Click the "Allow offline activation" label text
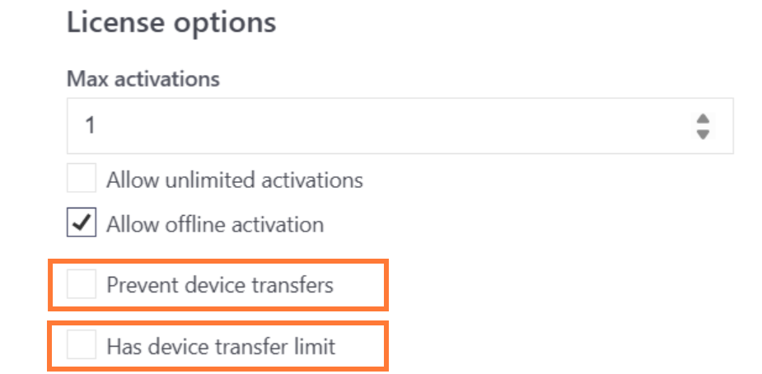 214,224
